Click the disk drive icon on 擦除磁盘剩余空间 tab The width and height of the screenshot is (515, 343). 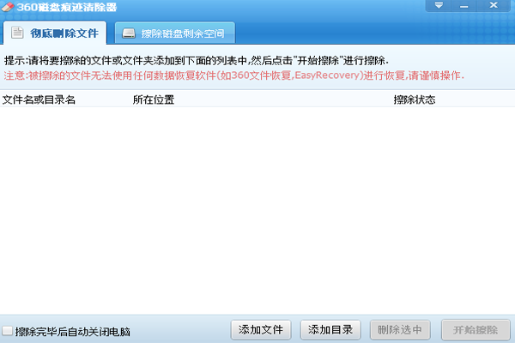pyautogui.click(x=129, y=35)
